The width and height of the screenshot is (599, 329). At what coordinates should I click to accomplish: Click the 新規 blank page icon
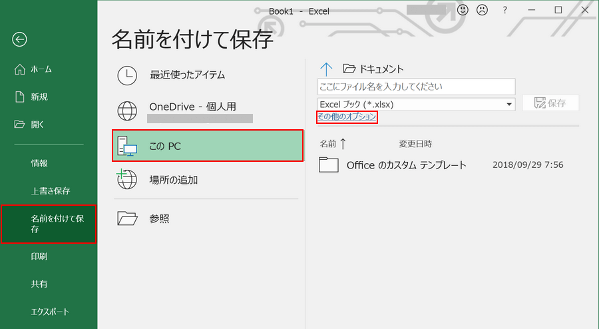click(19, 97)
